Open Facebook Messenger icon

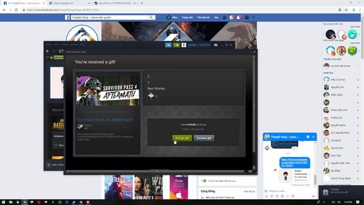coord(231,18)
